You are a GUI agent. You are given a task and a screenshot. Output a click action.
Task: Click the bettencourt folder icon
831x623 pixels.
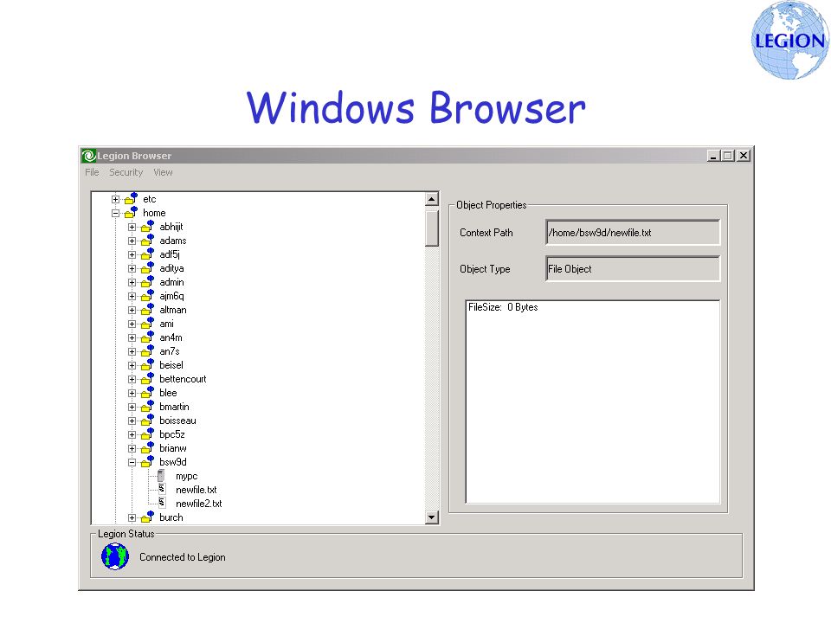click(147, 379)
